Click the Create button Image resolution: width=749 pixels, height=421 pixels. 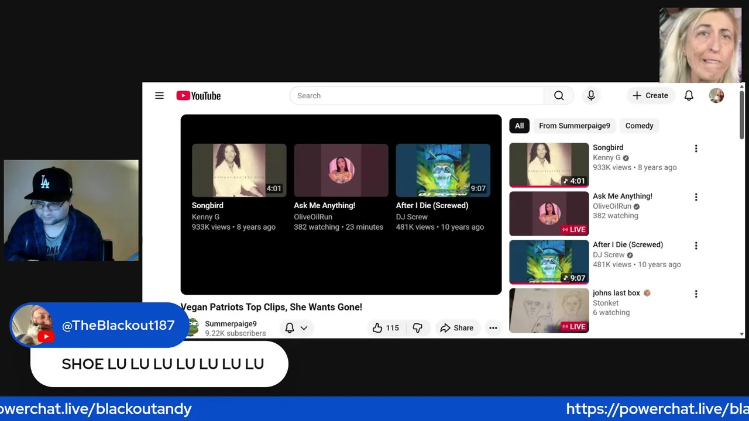[650, 96]
